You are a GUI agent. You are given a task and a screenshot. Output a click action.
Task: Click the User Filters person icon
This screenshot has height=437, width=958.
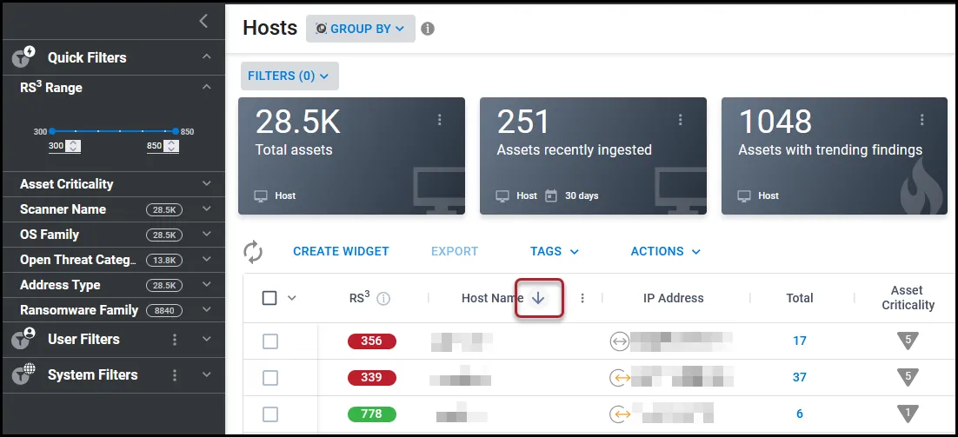click(x=23, y=339)
